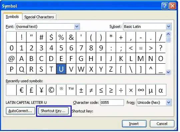Click the trademark symbol in recent symbols
The width and height of the screenshot is (180, 132).
71,90
